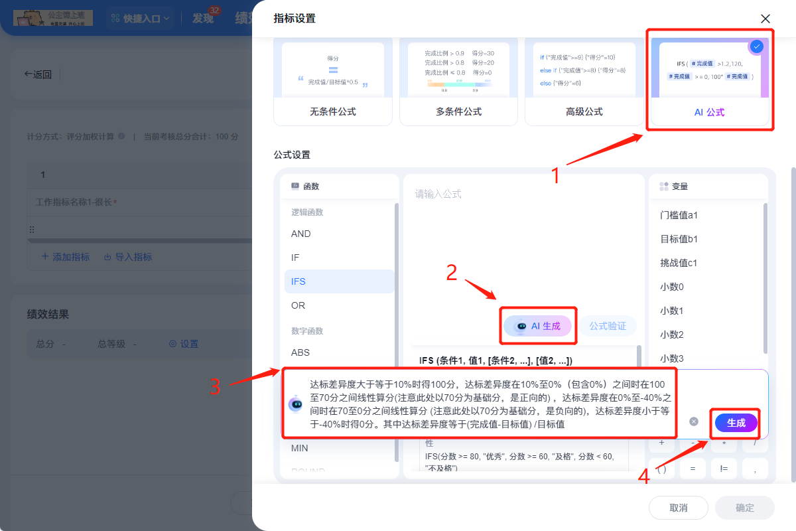Screen dimensions: 796x531
Task: Click the AI robot icon beside prompt
Action: click(295, 404)
